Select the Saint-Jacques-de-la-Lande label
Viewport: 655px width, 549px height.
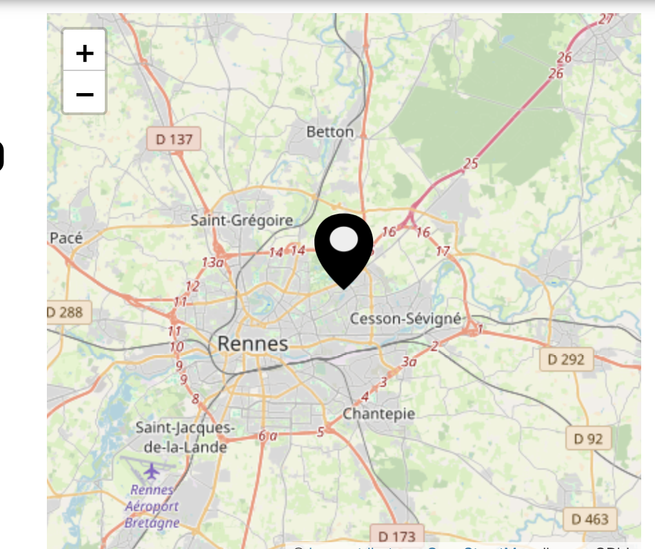(185, 437)
